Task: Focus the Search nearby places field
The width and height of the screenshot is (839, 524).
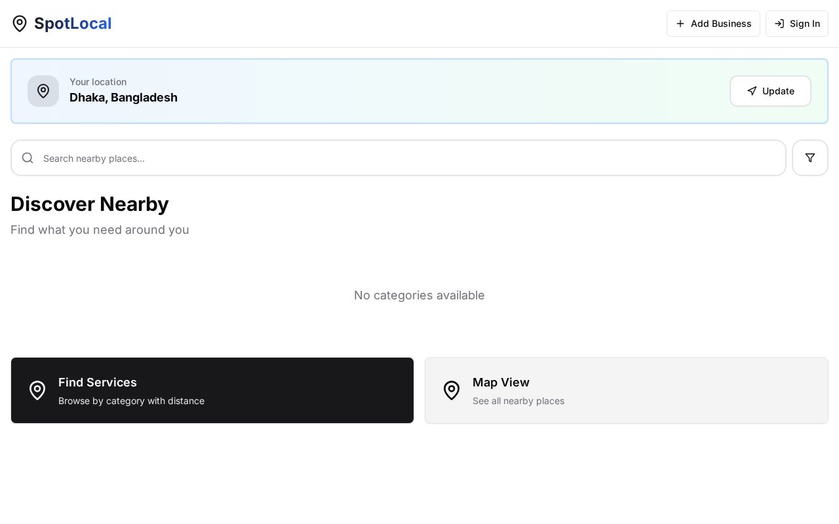Action: (399, 158)
